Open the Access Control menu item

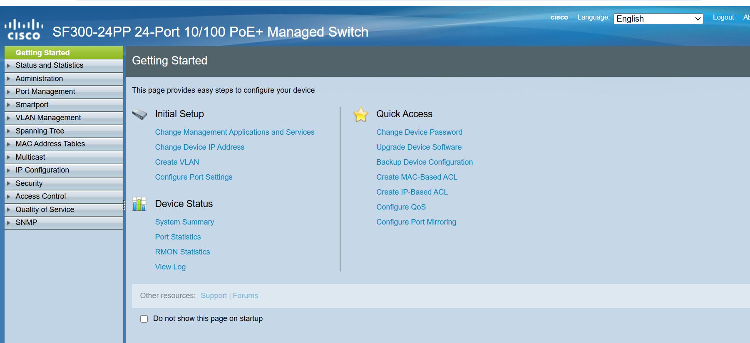[64, 196]
